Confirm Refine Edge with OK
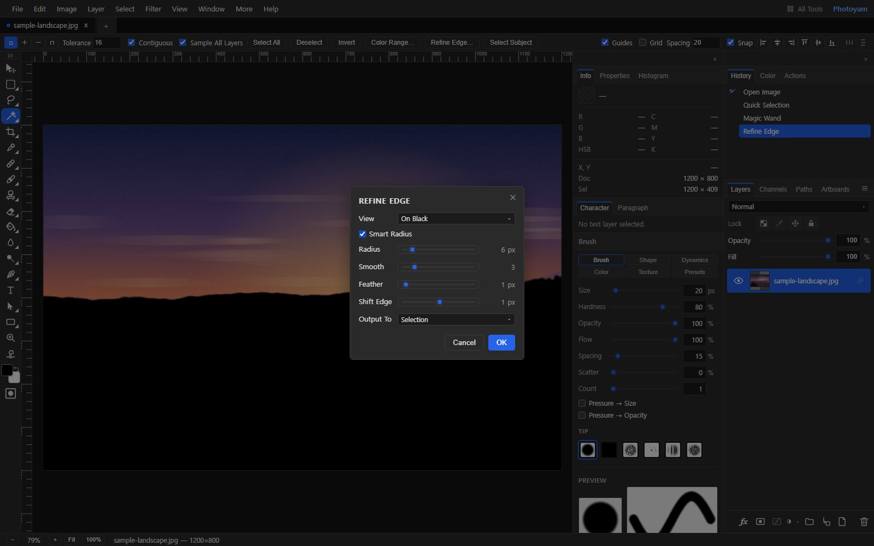This screenshot has width=874, height=546. click(501, 342)
